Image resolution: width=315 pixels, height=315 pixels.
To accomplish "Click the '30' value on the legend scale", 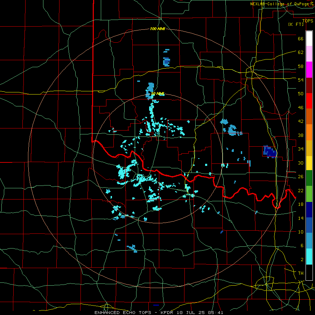I will click(301, 163).
